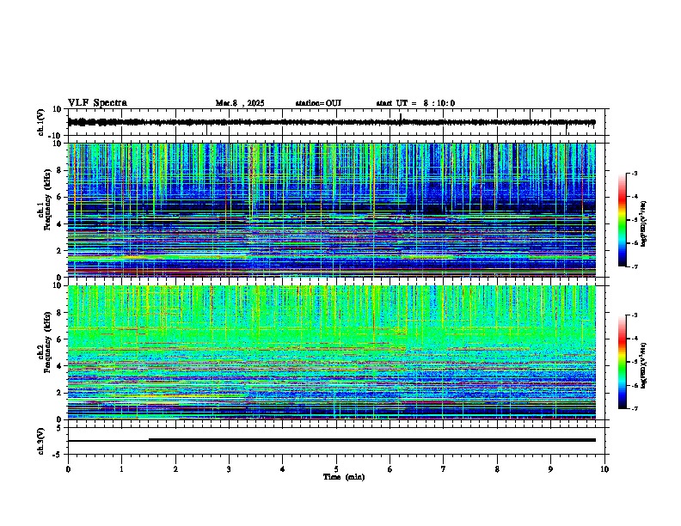Click the ch.2 frequency axis "2" tick label
This screenshot has height=526, width=681.
click(59, 393)
